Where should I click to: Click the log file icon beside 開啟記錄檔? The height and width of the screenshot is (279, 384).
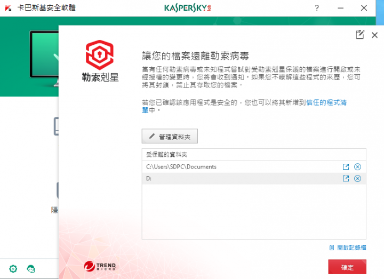(x=332, y=248)
